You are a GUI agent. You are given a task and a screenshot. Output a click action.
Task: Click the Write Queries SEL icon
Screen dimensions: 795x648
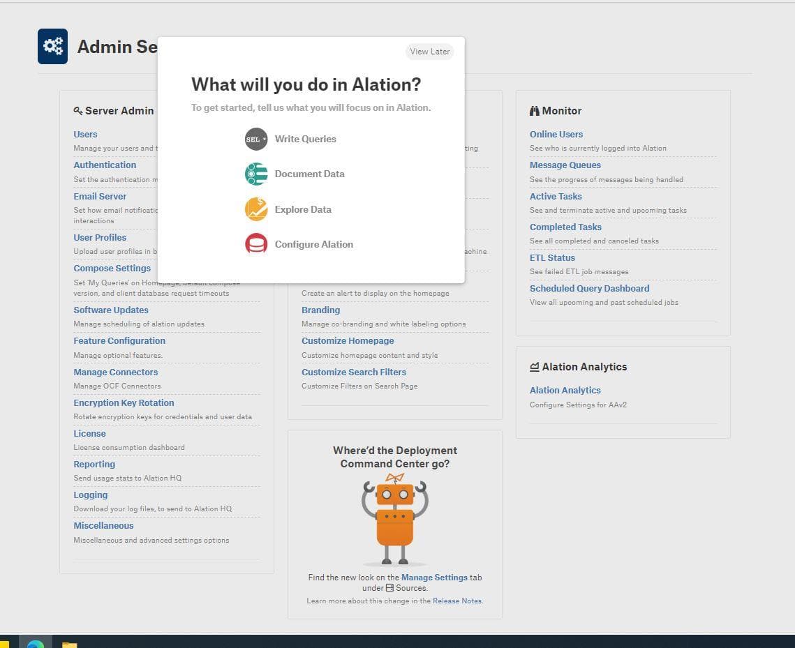point(256,139)
